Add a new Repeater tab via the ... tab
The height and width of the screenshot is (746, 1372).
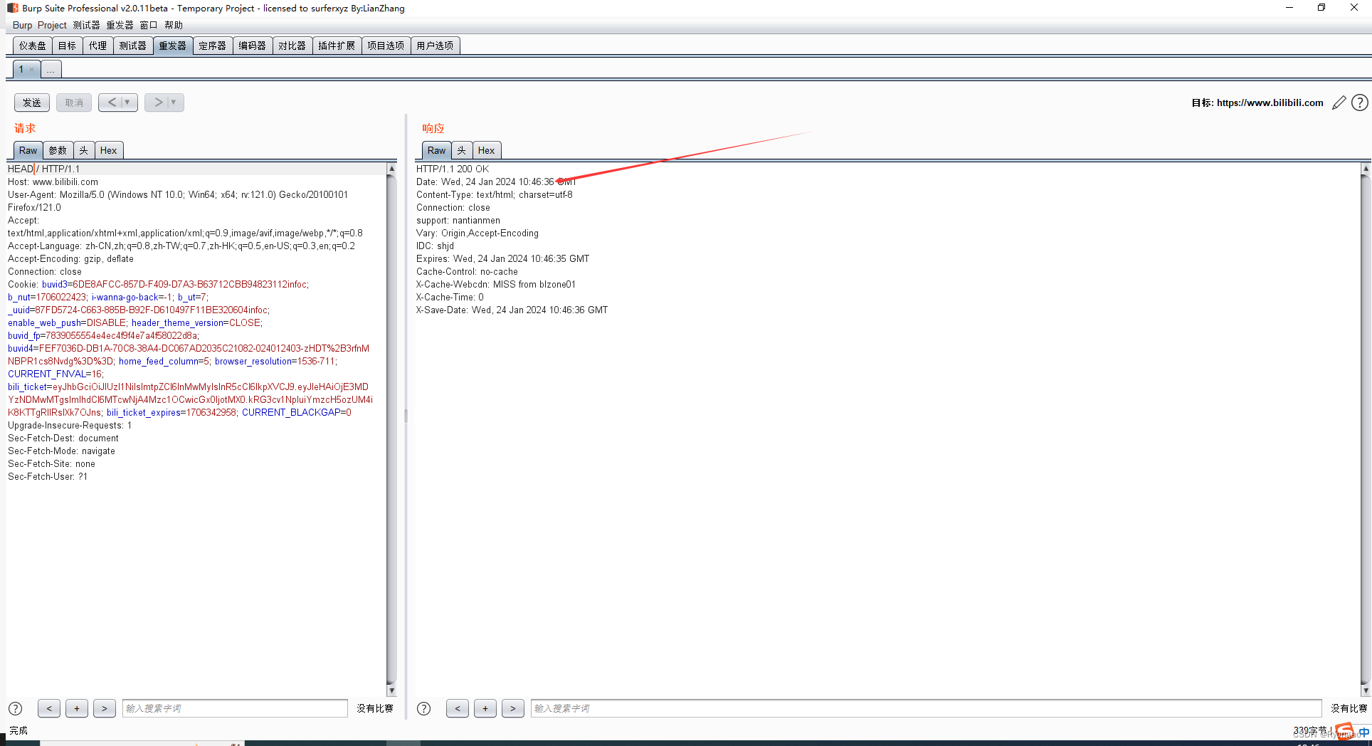click(x=51, y=70)
